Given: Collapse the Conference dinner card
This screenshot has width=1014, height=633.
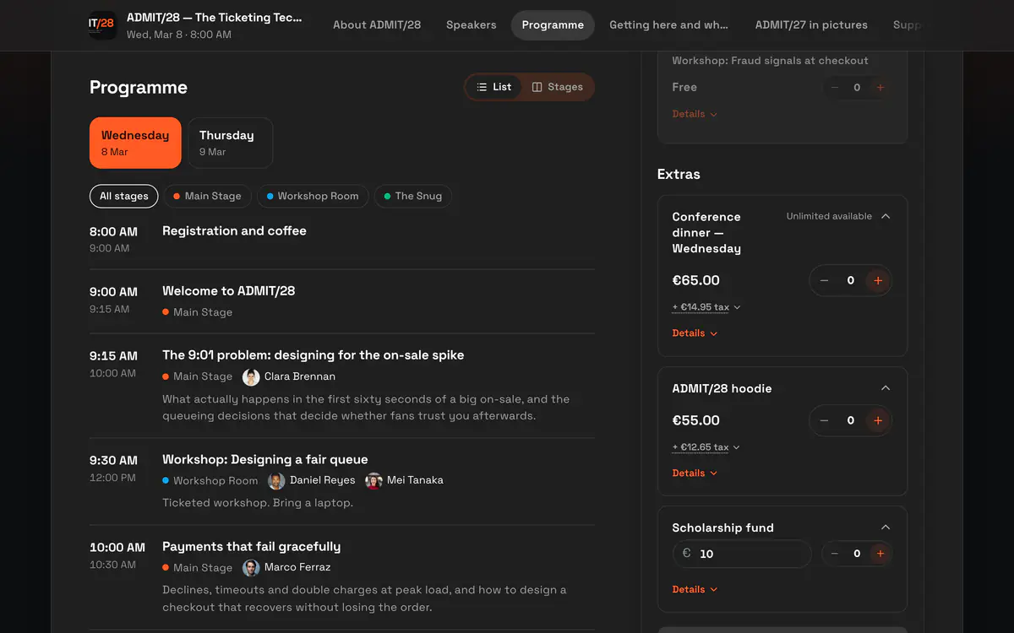Looking at the screenshot, I should [886, 216].
